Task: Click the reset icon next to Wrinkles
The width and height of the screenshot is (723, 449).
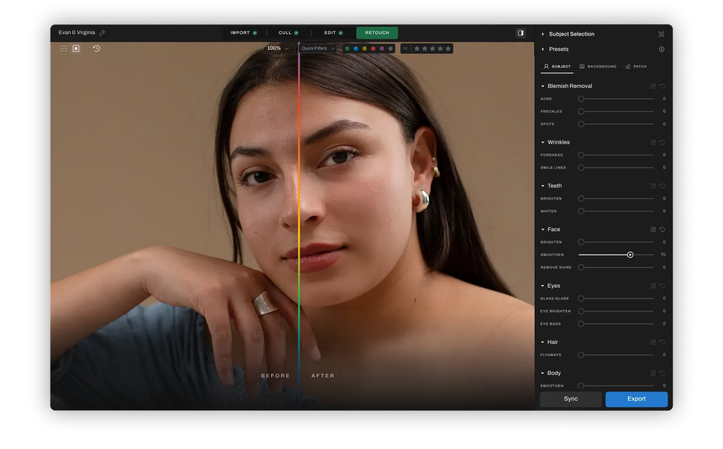Action: [x=663, y=142]
